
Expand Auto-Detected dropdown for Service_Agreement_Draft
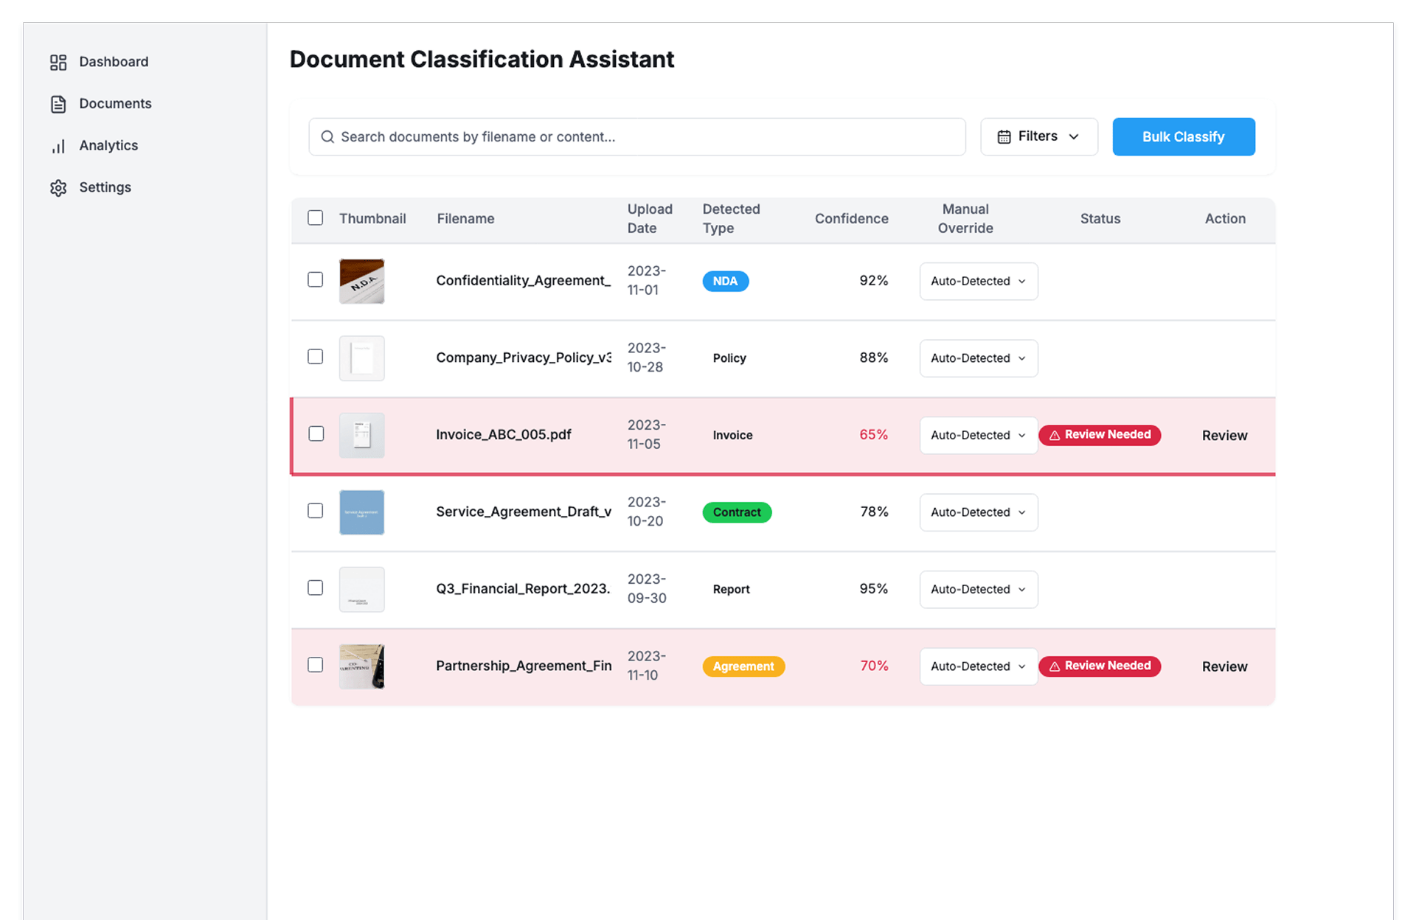pos(978,512)
